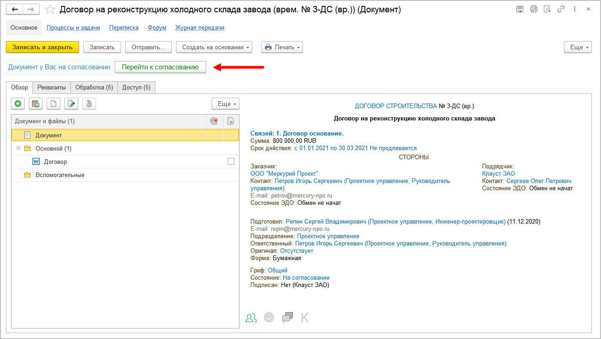
Task: Open the Отсутствует original link
Action: point(297,250)
